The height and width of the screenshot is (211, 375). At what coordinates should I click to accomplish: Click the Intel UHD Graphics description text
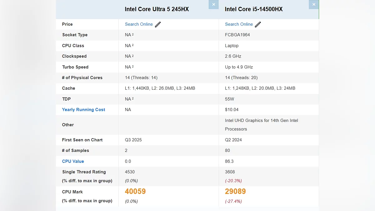click(261, 124)
